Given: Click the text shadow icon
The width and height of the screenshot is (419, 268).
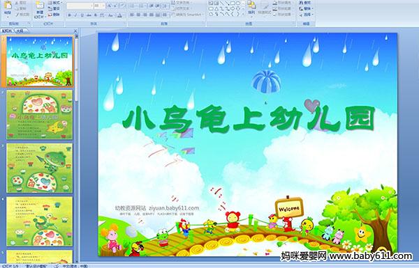Looking at the screenshot, I should (96, 15).
